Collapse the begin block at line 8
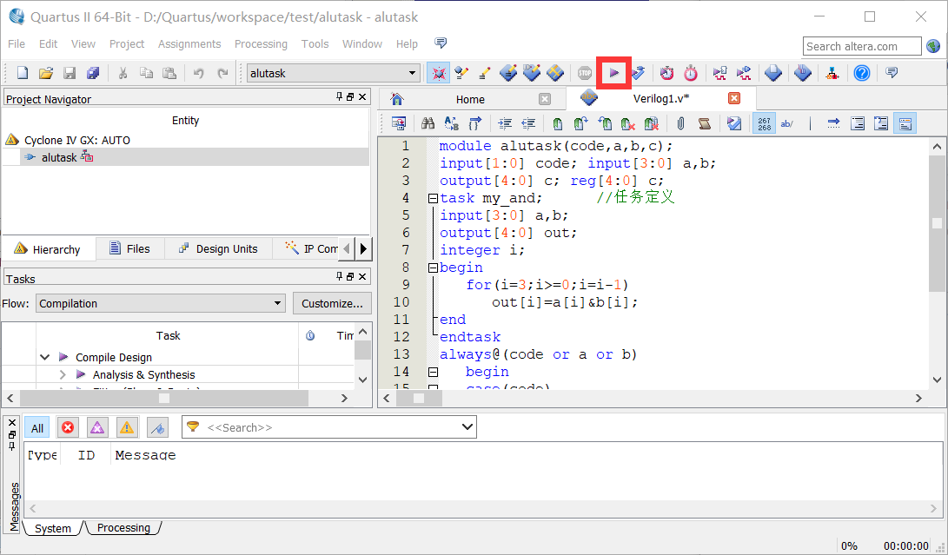The width and height of the screenshot is (948, 555). click(432, 268)
